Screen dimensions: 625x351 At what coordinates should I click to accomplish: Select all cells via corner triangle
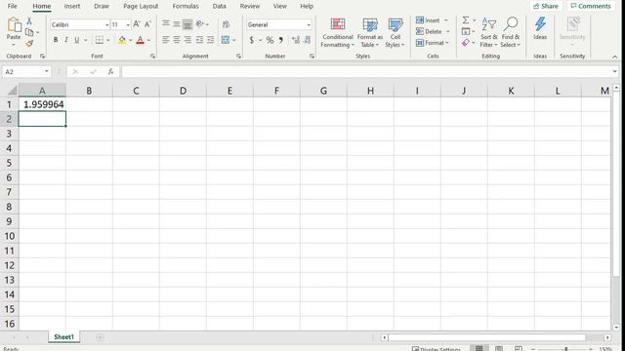(x=12, y=91)
